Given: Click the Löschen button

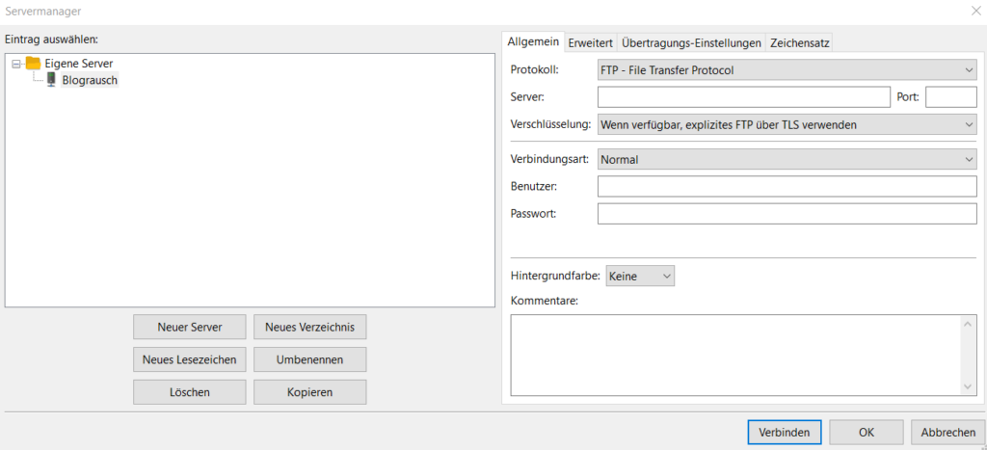Looking at the screenshot, I should click(x=190, y=392).
